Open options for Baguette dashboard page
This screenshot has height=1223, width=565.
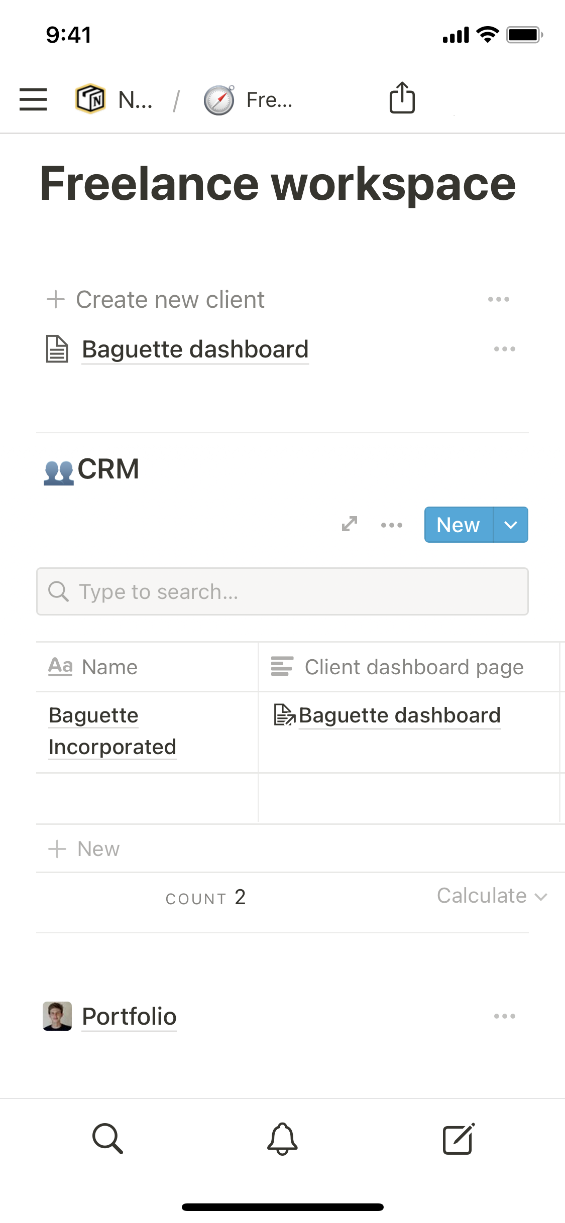tap(504, 349)
